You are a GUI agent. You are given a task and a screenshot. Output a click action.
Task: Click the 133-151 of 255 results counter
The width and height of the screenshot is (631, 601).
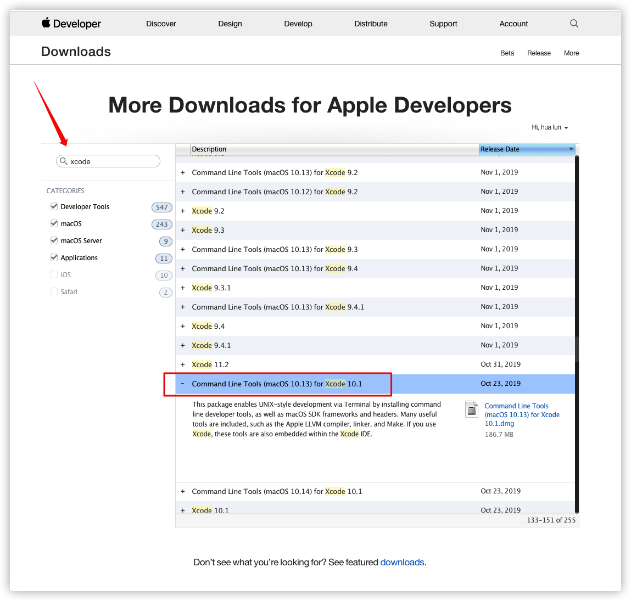tap(551, 520)
